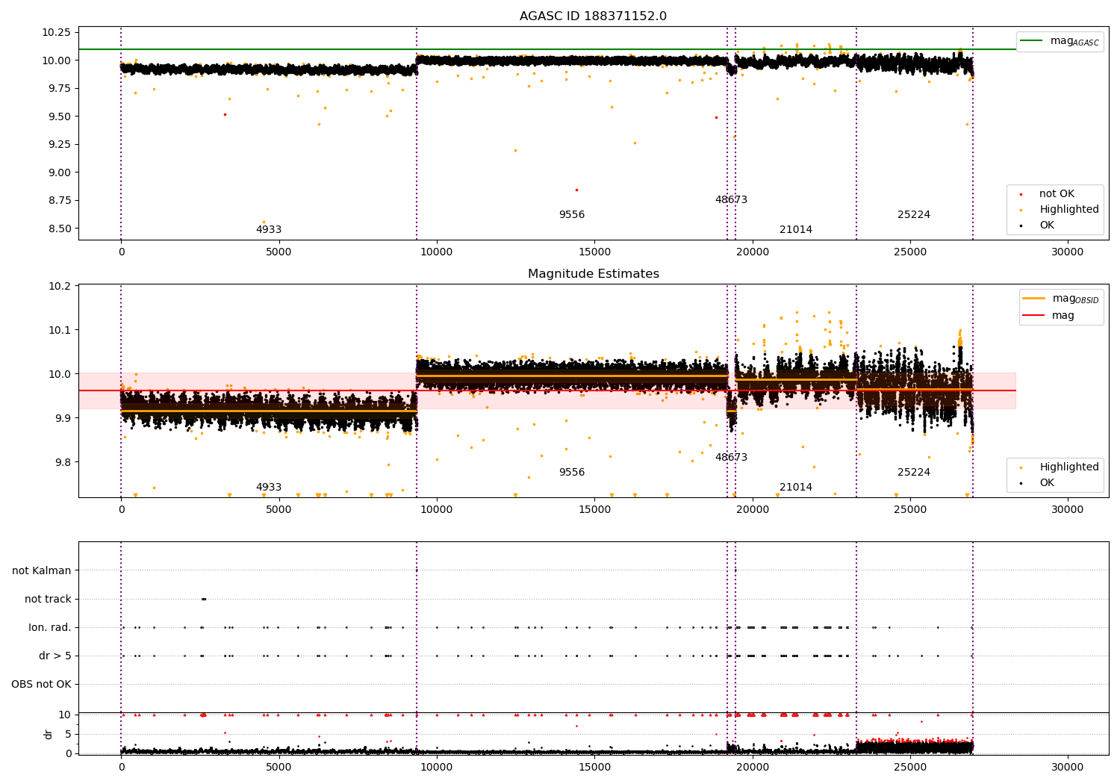Click the '10.25' y-axis tick label
Image resolution: width=1120 pixels, height=784 pixels.
coord(56,32)
